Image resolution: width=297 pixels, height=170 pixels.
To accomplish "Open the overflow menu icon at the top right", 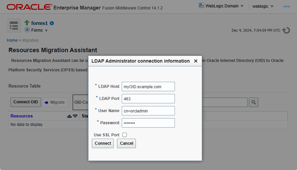I will click(286, 6).
